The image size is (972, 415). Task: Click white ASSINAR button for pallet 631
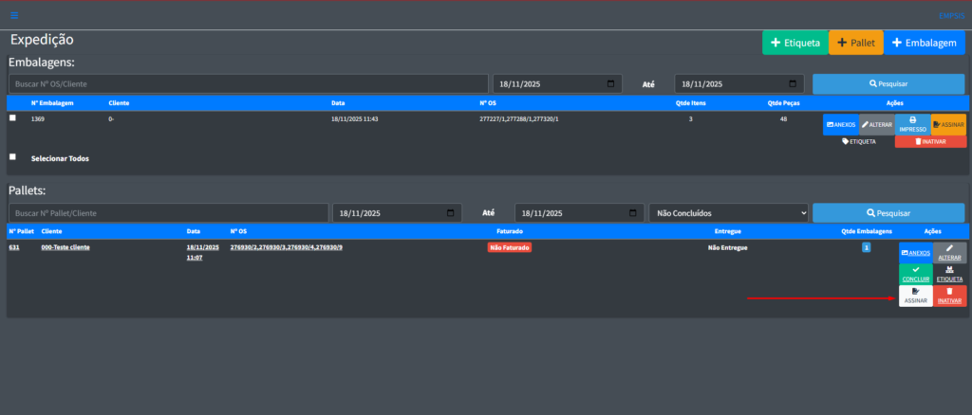[915, 296]
